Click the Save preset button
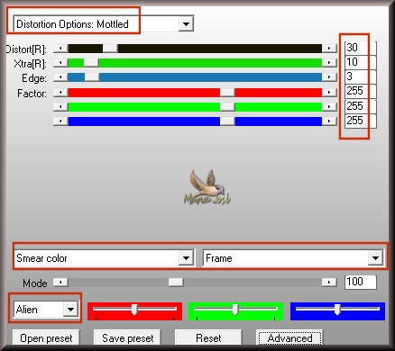This screenshot has width=395, height=351. point(127,338)
